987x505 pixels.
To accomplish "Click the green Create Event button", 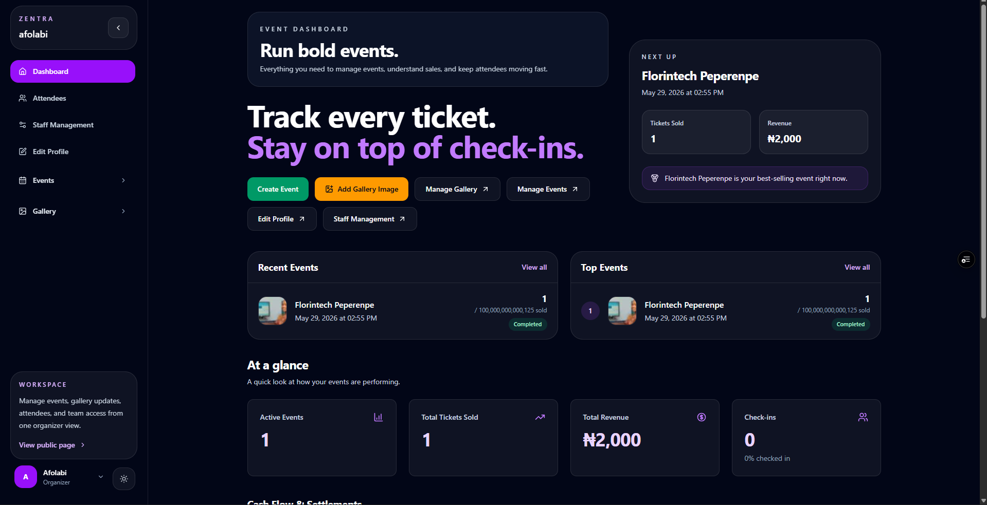I will tap(278, 189).
